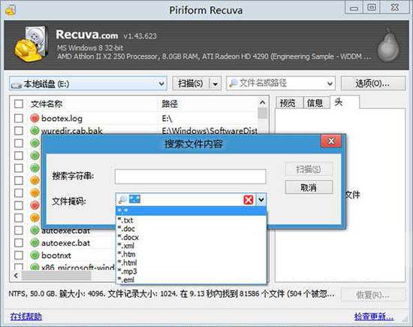Viewport: 413px width, 327px height.
Task: Pick *.htm in the mask list
Action: coord(191,254)
